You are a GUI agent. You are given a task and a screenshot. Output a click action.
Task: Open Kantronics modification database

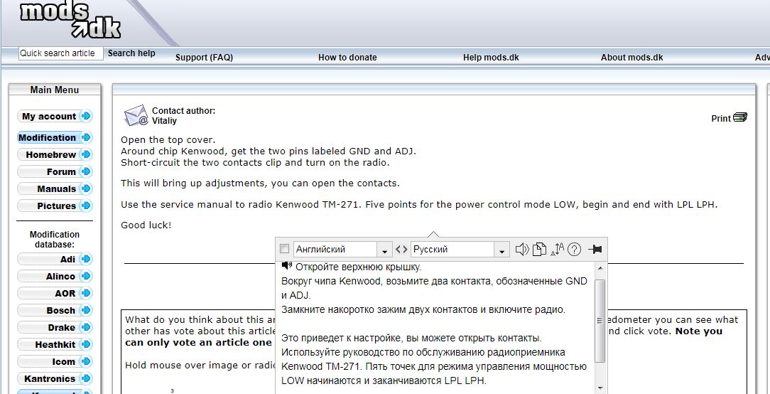pyautogui.click(x=55, y=378)
